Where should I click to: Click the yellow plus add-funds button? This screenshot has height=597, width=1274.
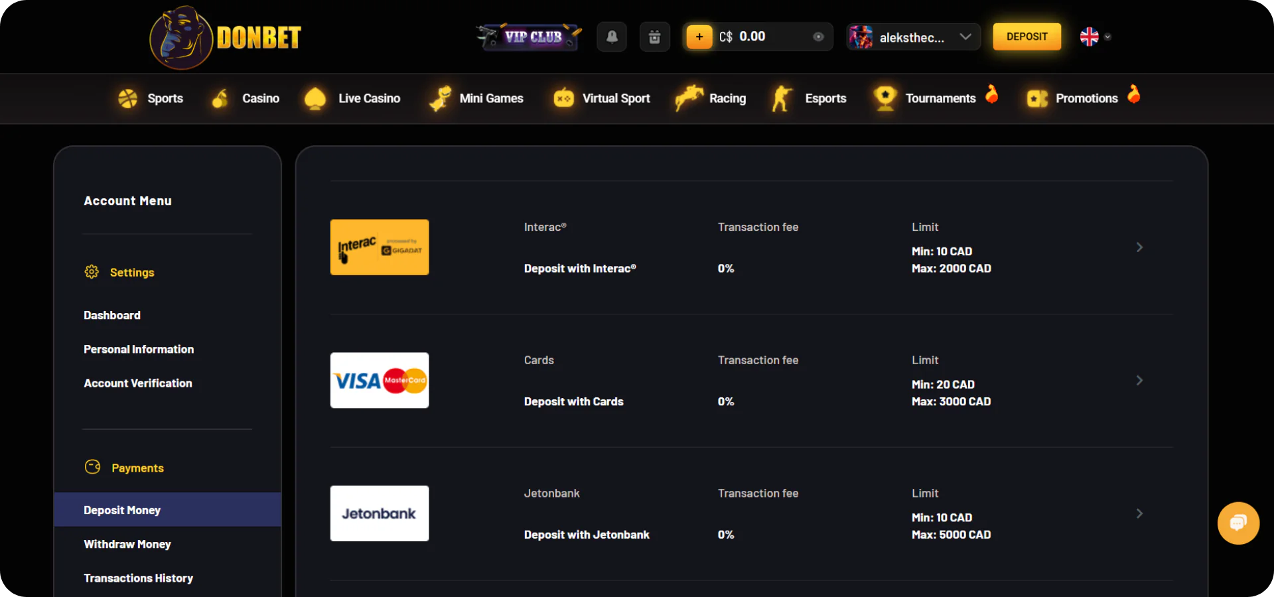click(x=699, y=36)
